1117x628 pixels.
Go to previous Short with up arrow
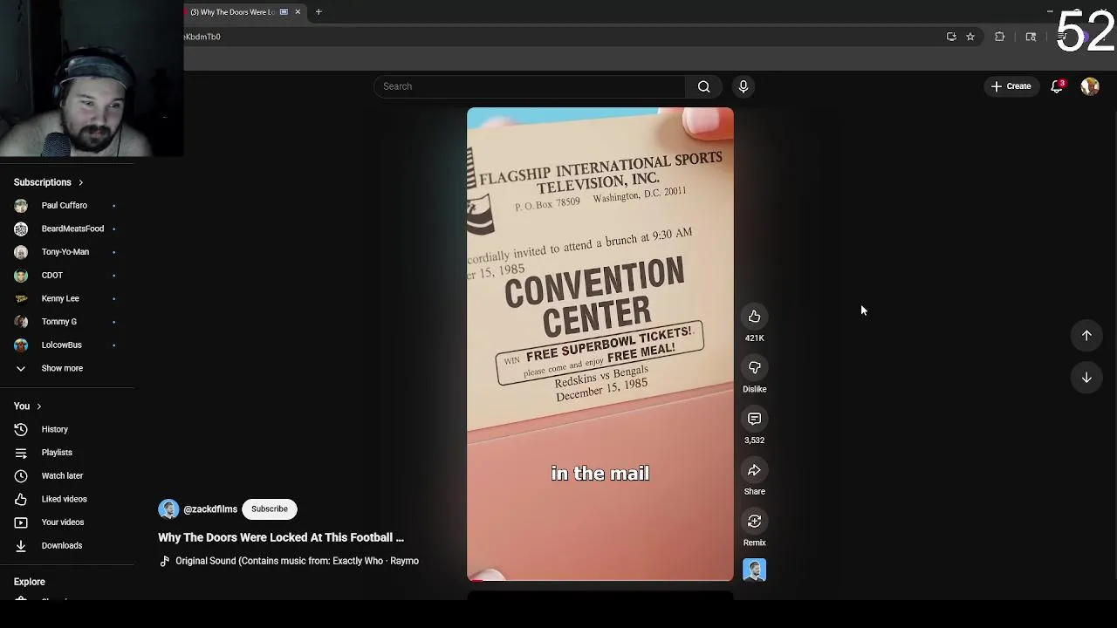pyautogui.click(x=1086, y=336)
